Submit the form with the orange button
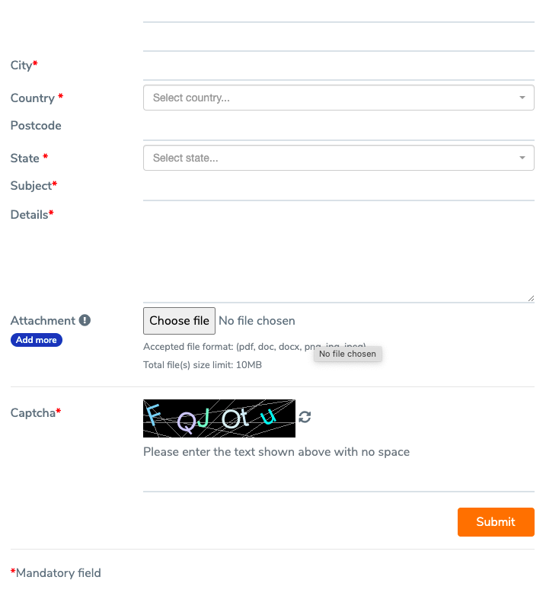 496,522
